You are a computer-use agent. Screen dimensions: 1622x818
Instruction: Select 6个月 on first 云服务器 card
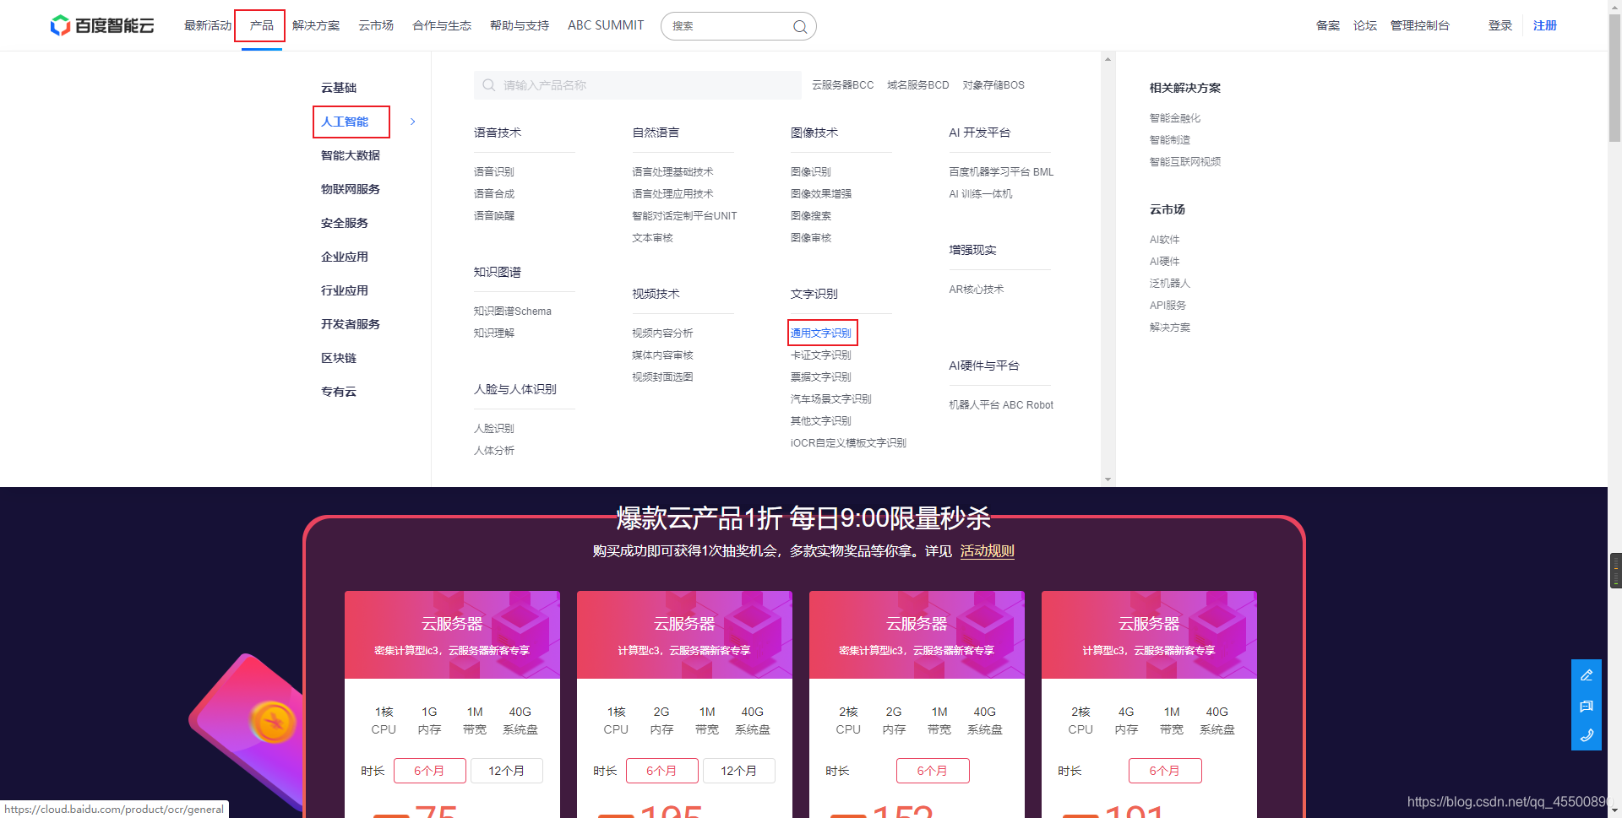pyautogui.click(x=429, y=771)
